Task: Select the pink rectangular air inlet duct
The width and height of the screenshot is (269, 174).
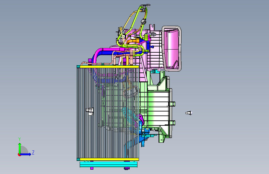Action: (172, 49)
